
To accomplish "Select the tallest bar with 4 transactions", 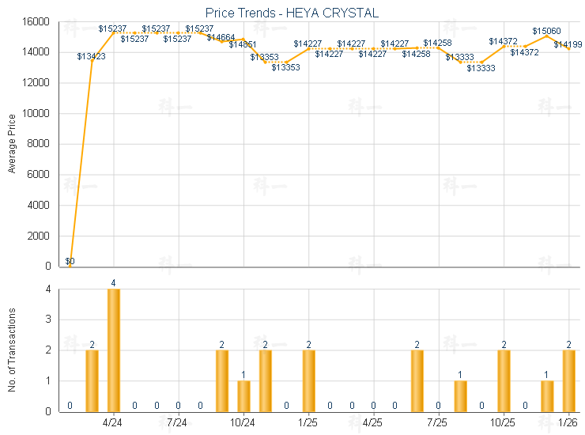I will (x=114, y=350).
